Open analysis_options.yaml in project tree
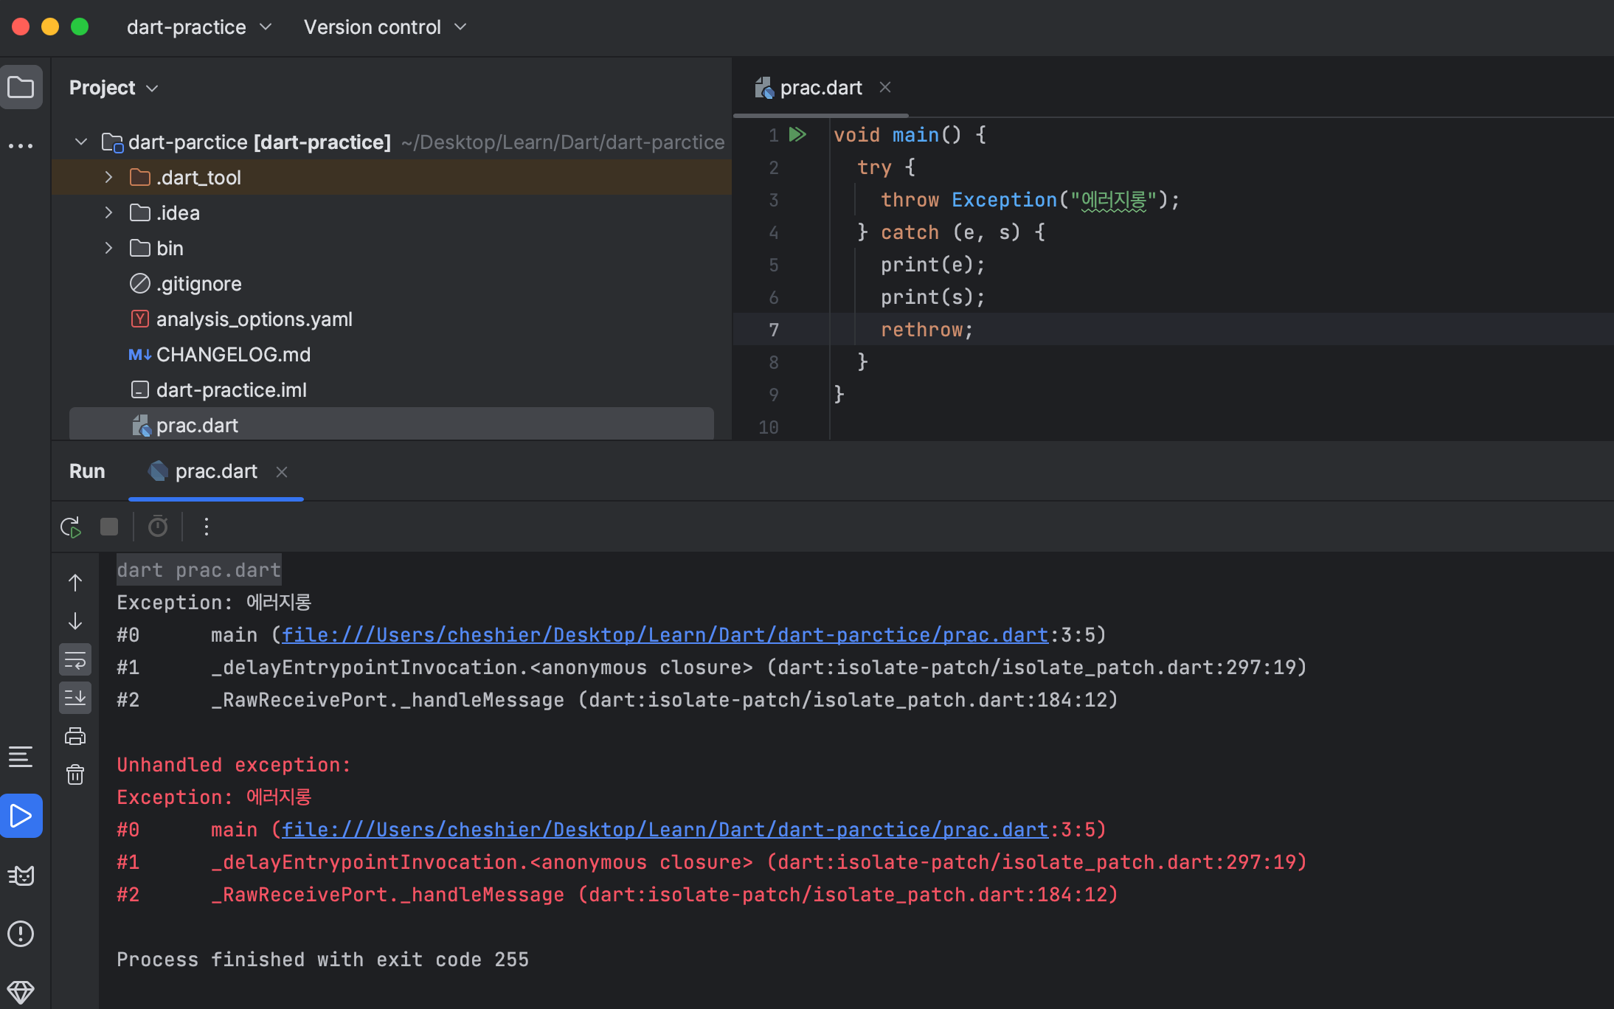This screenshot has width=1614, height=1009. pyautogui.click(x=254, y=319)
